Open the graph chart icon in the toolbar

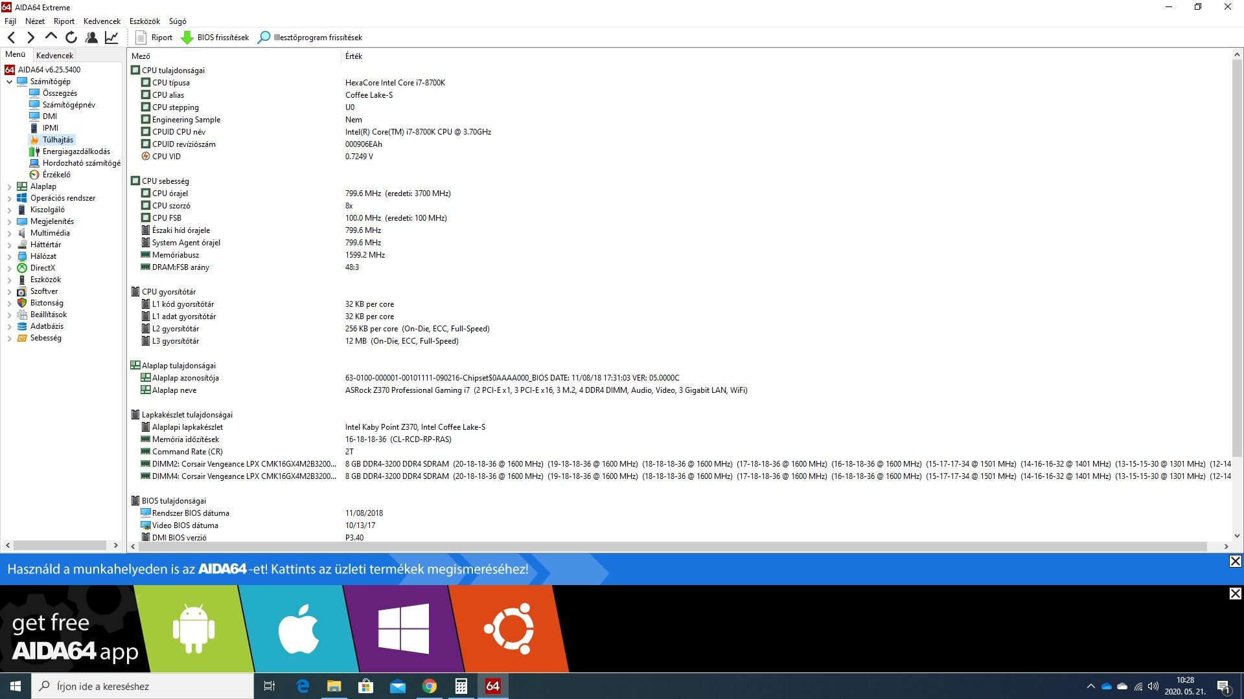[111, 38]
